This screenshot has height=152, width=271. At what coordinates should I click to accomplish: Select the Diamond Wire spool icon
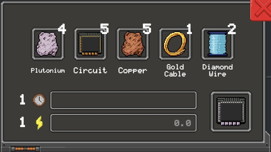(x=217, y=44)
